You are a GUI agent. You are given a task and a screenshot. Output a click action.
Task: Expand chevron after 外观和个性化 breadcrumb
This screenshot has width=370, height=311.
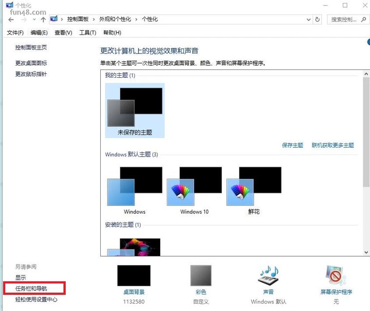pos(136,19)
